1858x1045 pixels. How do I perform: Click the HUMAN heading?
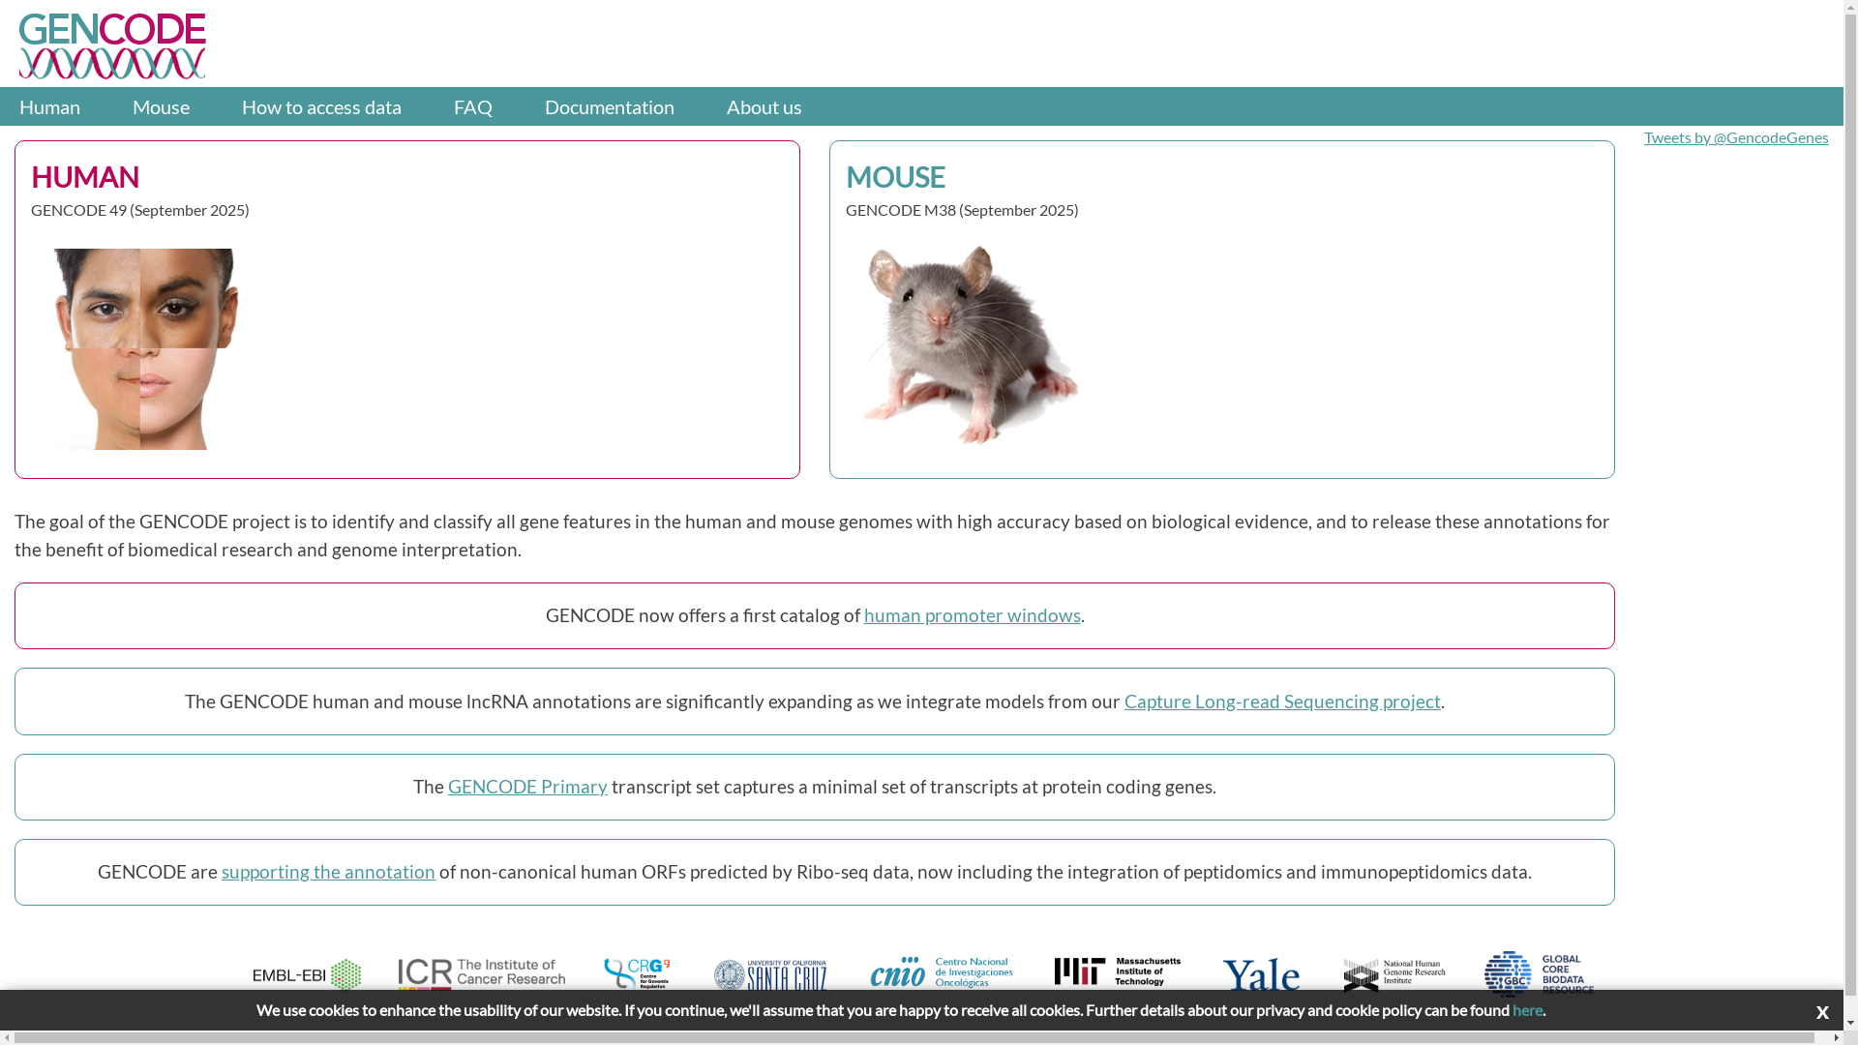click(x=85, y=176)
